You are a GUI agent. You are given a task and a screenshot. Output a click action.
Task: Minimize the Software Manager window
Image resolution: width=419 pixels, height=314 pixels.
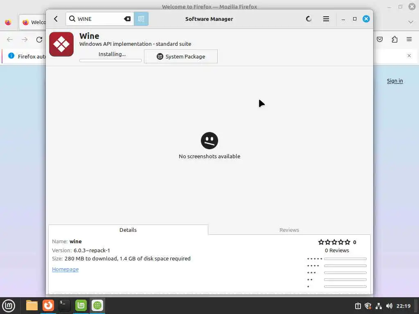(343, 19)
